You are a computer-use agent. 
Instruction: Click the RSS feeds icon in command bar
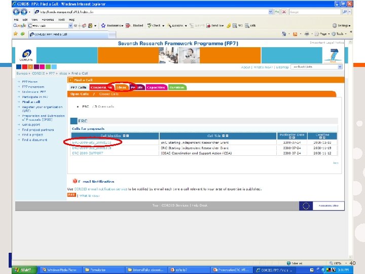295,34
